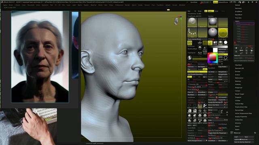259x145 pixels.
Task: Click the SwitchColor button
Action: (223, 49)
